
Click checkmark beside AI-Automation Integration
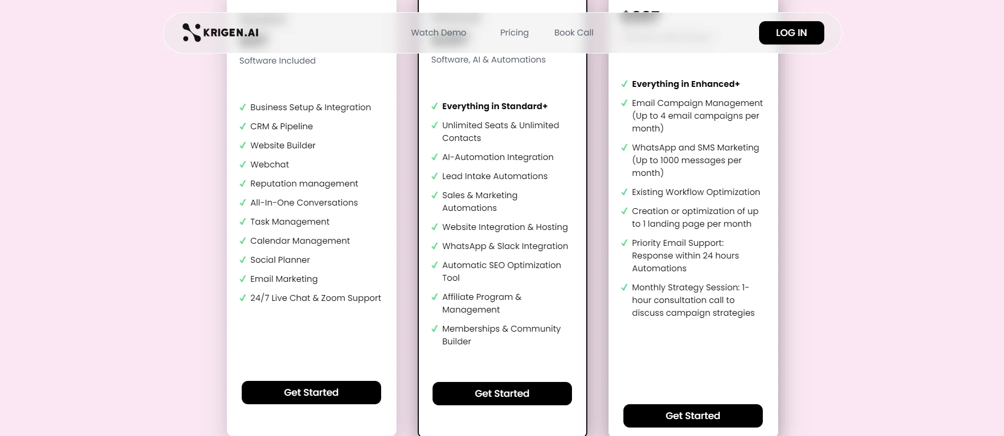pos(435,157)
